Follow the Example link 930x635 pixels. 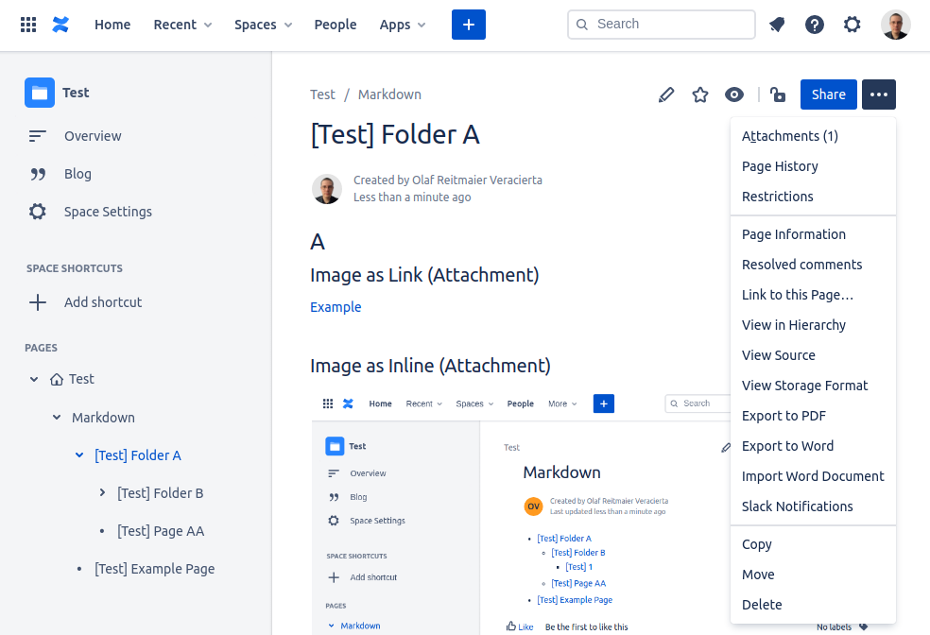pos(336,307)
